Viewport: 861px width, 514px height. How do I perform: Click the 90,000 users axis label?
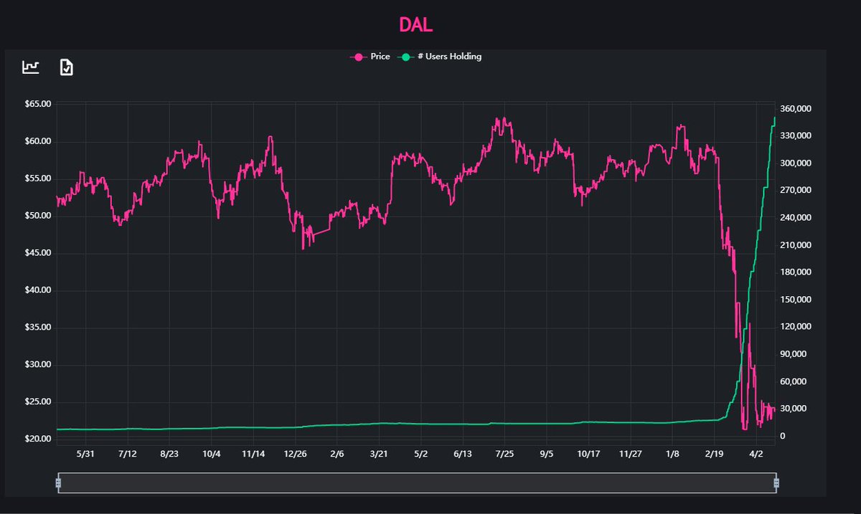pyautogui.click(x=794, y=354)
